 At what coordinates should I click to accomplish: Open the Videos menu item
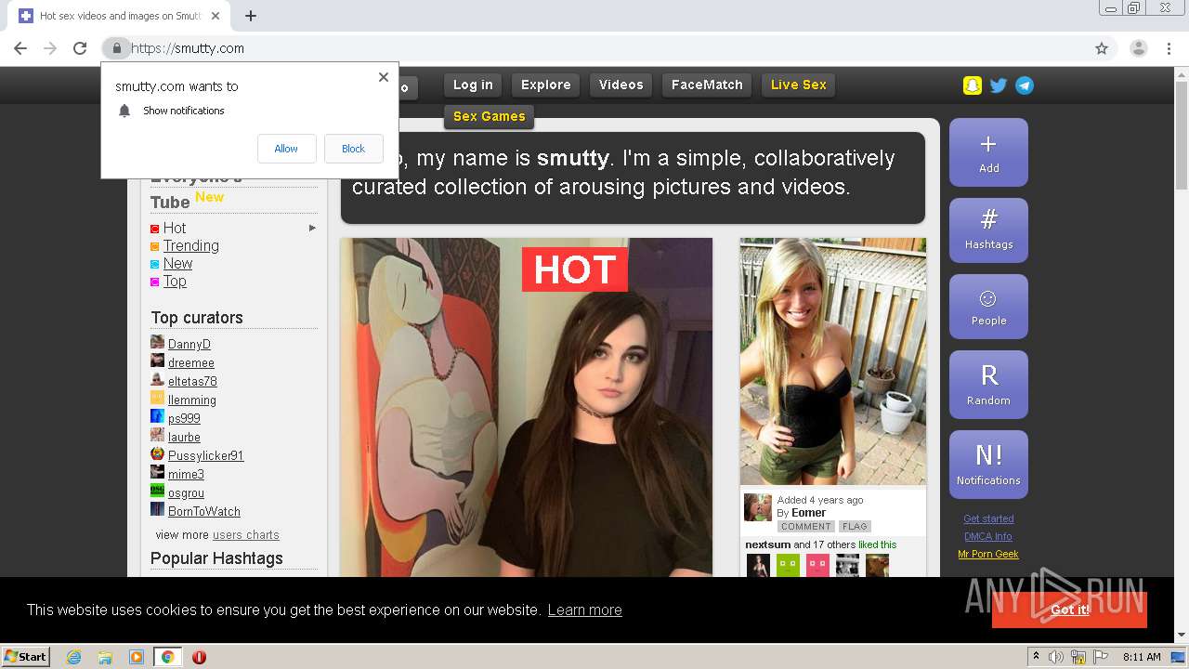click(x=621, y=85)
